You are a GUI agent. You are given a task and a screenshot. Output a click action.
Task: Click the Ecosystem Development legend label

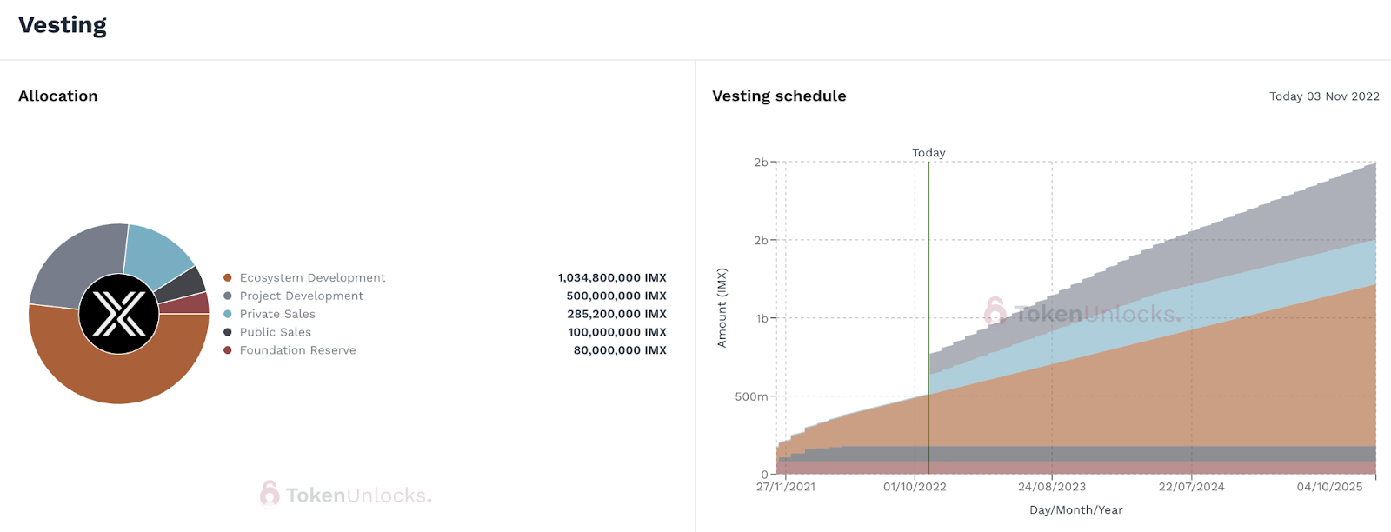(x=313, y=277)
